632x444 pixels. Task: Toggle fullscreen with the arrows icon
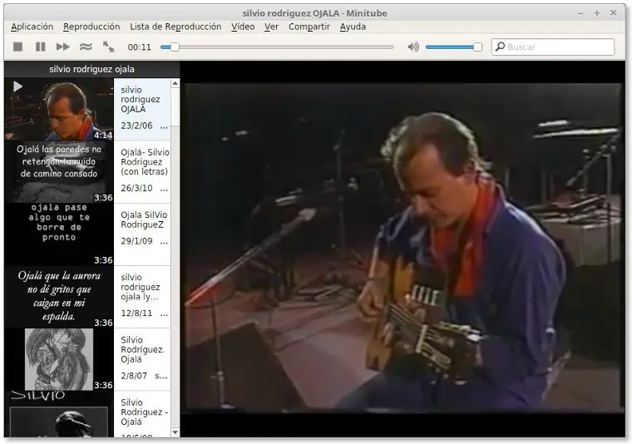click(x=108, y=47)
